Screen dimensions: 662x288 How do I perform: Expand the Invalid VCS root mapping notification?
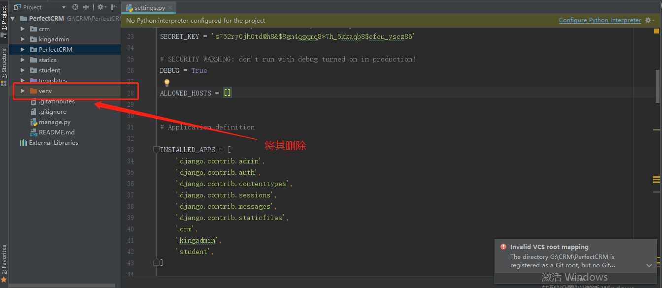point(649,265)
